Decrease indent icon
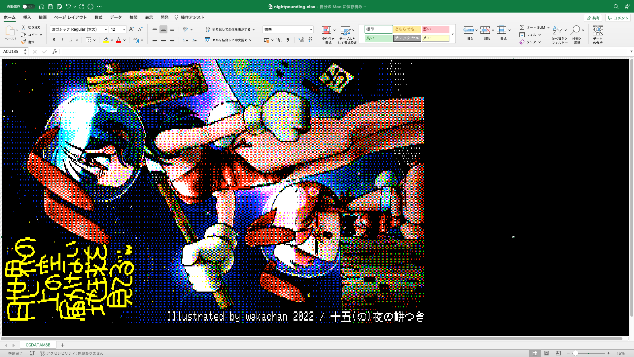634x357 pixels. coord(186,40)
